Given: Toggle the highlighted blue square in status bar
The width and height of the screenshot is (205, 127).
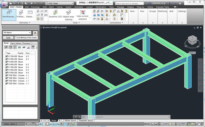Looking at the screenshot, I should [x=65, y=124].
